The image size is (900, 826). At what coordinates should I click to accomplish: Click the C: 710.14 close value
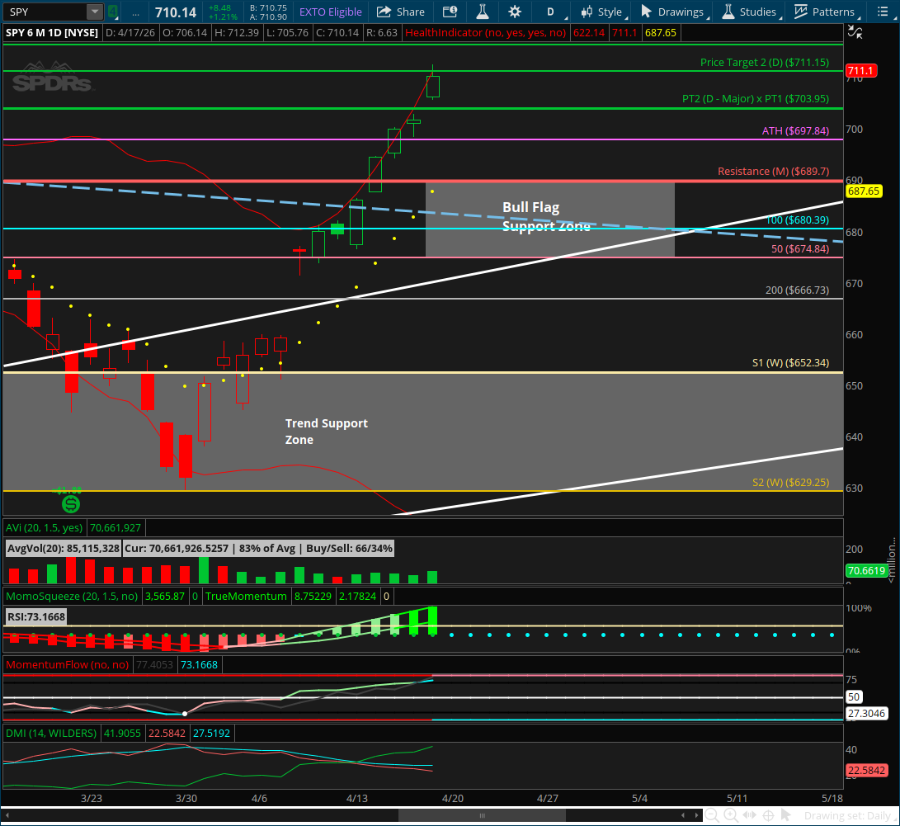click(337, 33)
